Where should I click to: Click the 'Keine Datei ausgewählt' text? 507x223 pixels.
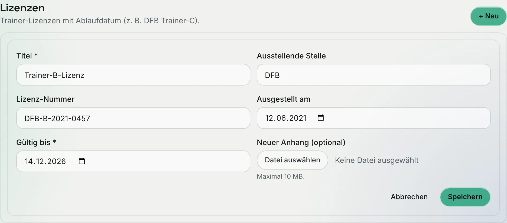coord(376,160)
